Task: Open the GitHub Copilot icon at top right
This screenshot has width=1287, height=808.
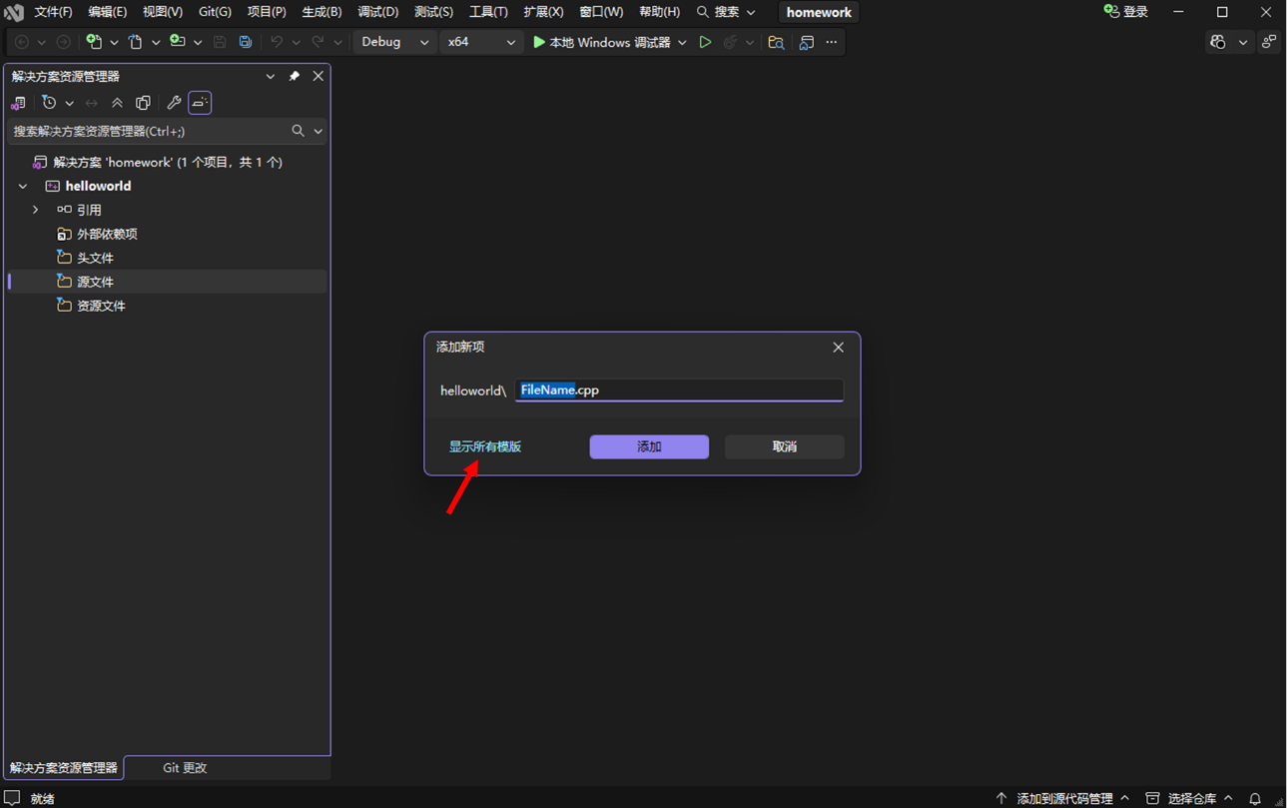Action: click(x=1218, y=42)
